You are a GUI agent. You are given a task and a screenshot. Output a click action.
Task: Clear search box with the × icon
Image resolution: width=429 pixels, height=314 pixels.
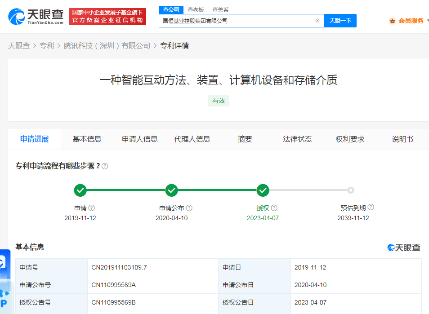coord(317,20)
